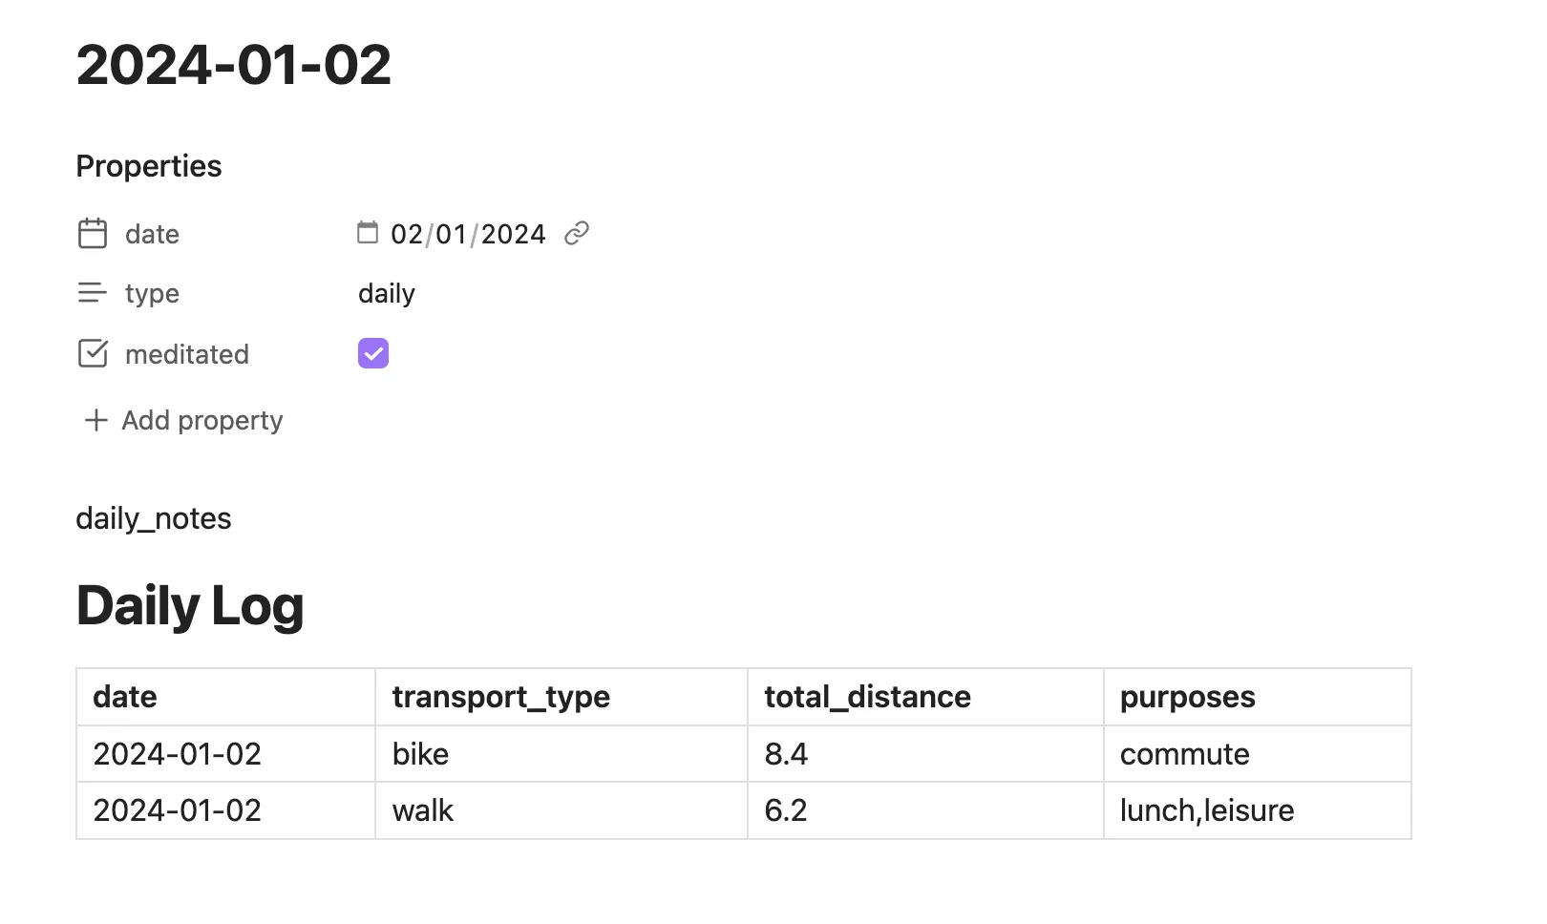1547x924 pixels.
Task: Select the bike cell in the table
Action: click(x=420, y=753)
